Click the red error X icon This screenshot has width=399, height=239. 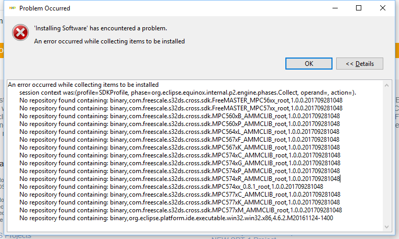click(20, 33)
